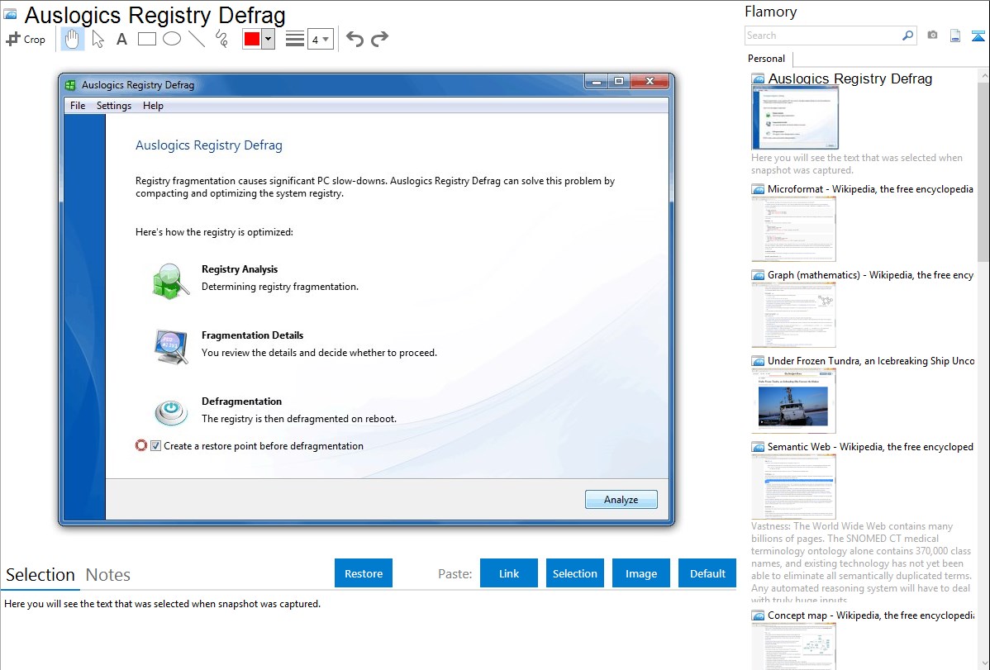Select the ellipse drawing tool

point(172,39)
